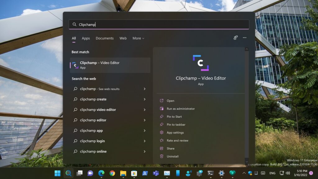Pin Clipchamp to Start

click(x=174, y=117)
